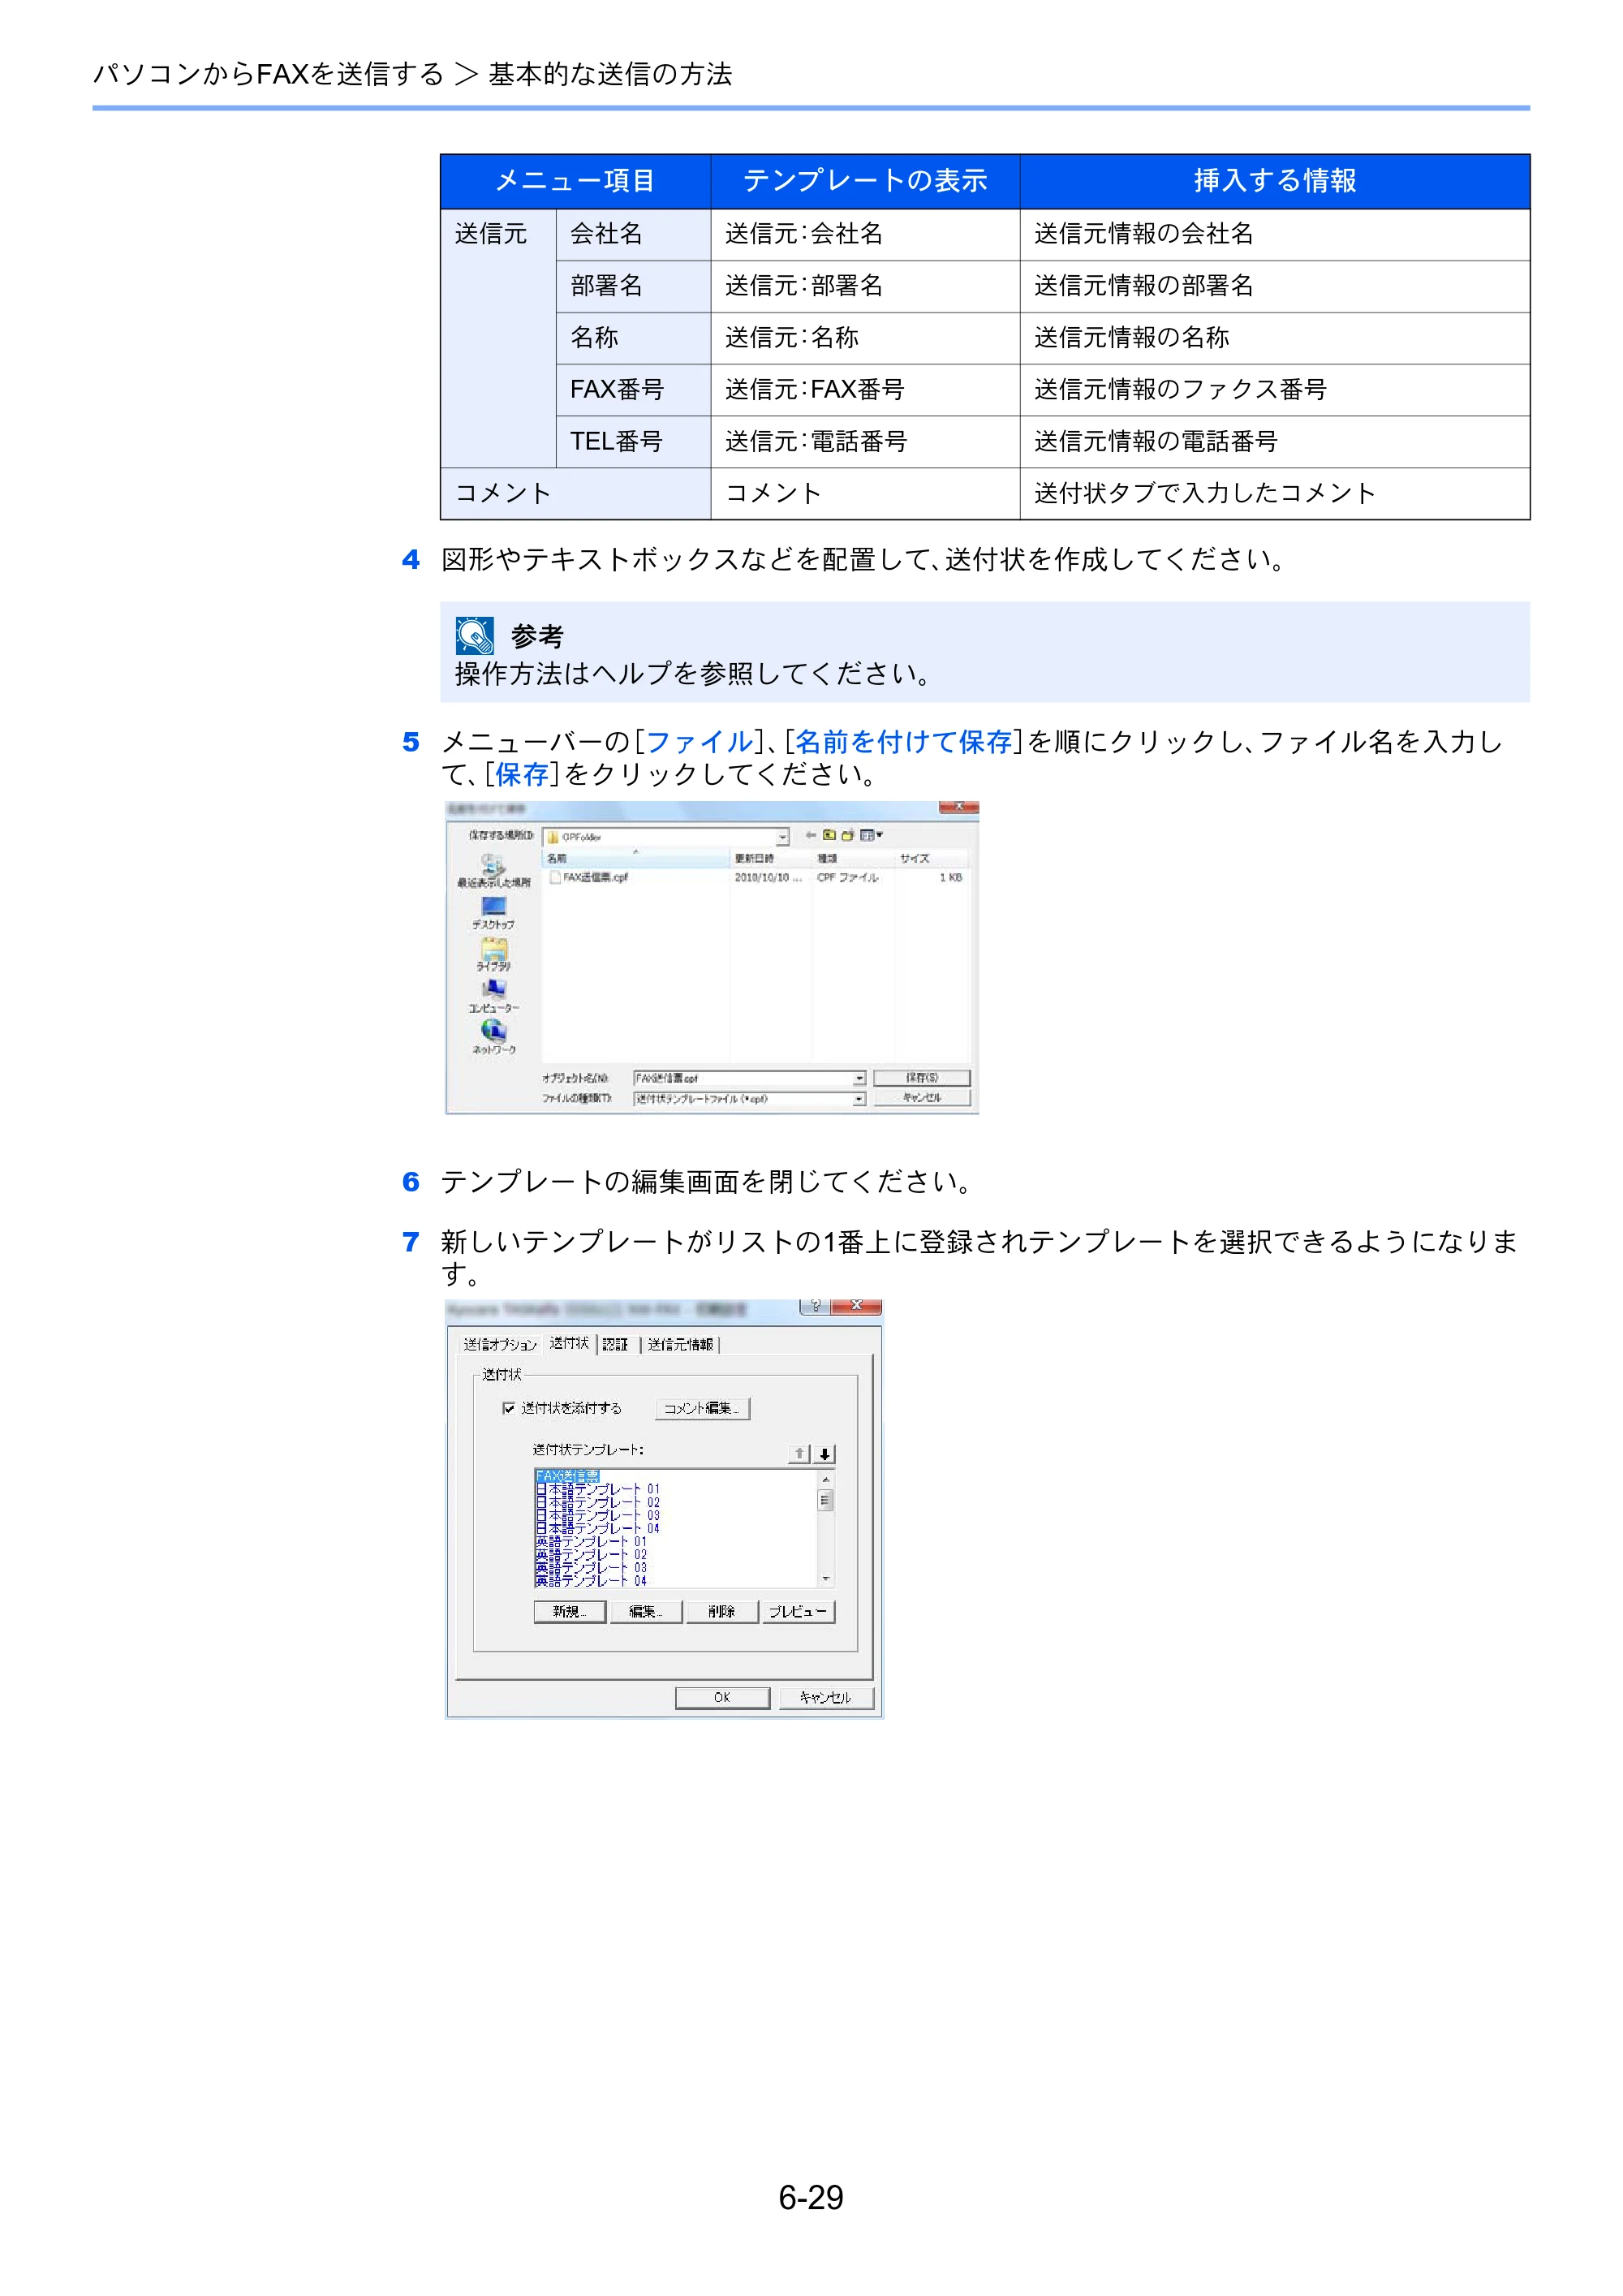Create a new folder in save dialog
1623x2296 pixels.
click(x=847, y=835)
